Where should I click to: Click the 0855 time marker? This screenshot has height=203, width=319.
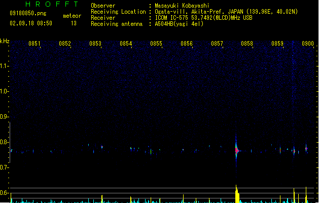point(156,44)
